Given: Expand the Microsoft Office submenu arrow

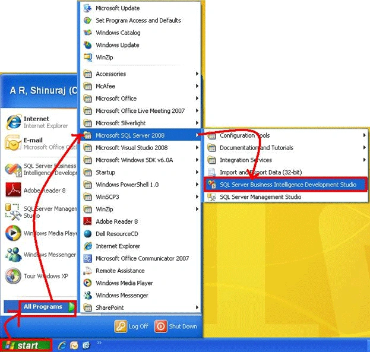Looking at the screenshot, I should click(197, 98).
